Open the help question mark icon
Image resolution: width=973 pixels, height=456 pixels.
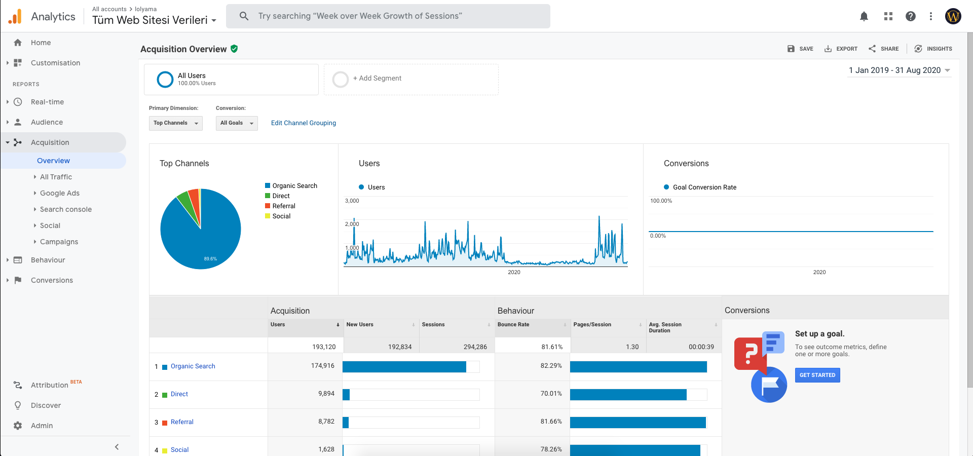pyautogui.click(x=911, y=16)
